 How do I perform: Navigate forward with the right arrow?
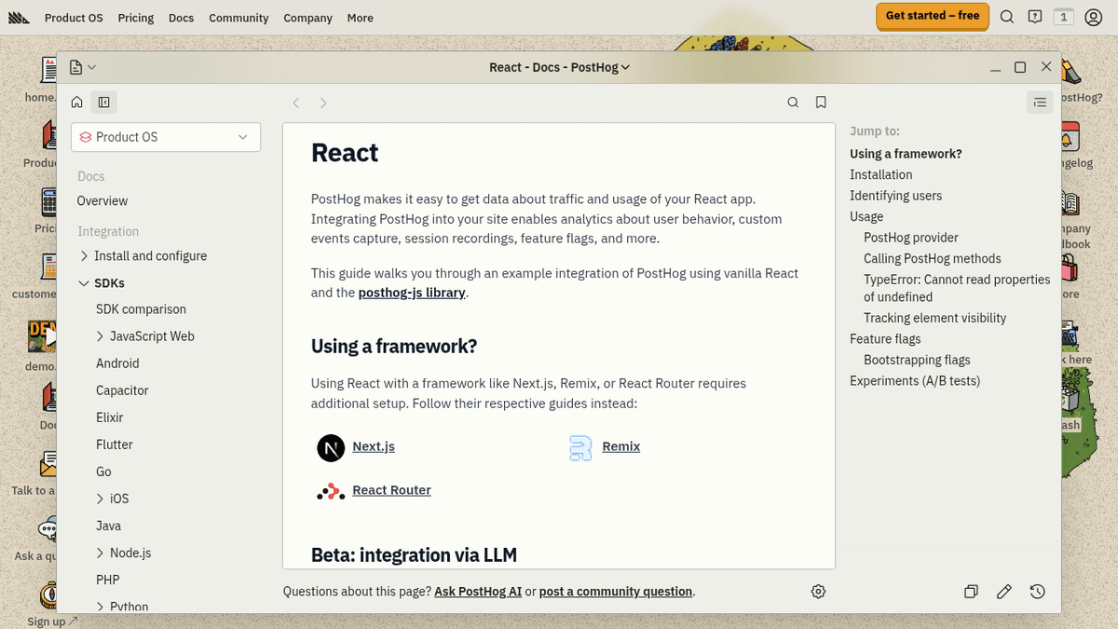pyautogui.click(x=323, y=103)
